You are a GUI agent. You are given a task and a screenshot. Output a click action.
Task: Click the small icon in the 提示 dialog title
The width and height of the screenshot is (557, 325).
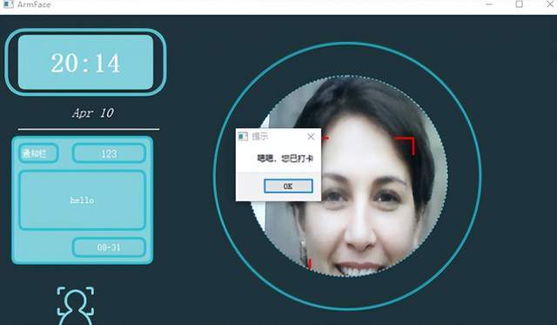[x=243, y=136]
